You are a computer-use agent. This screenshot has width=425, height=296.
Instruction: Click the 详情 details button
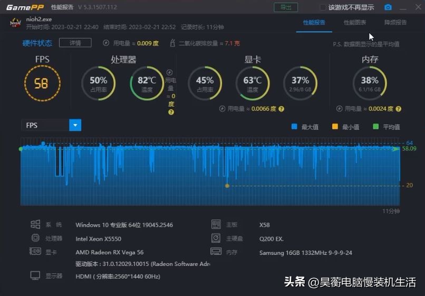click(x=75, y=43)
